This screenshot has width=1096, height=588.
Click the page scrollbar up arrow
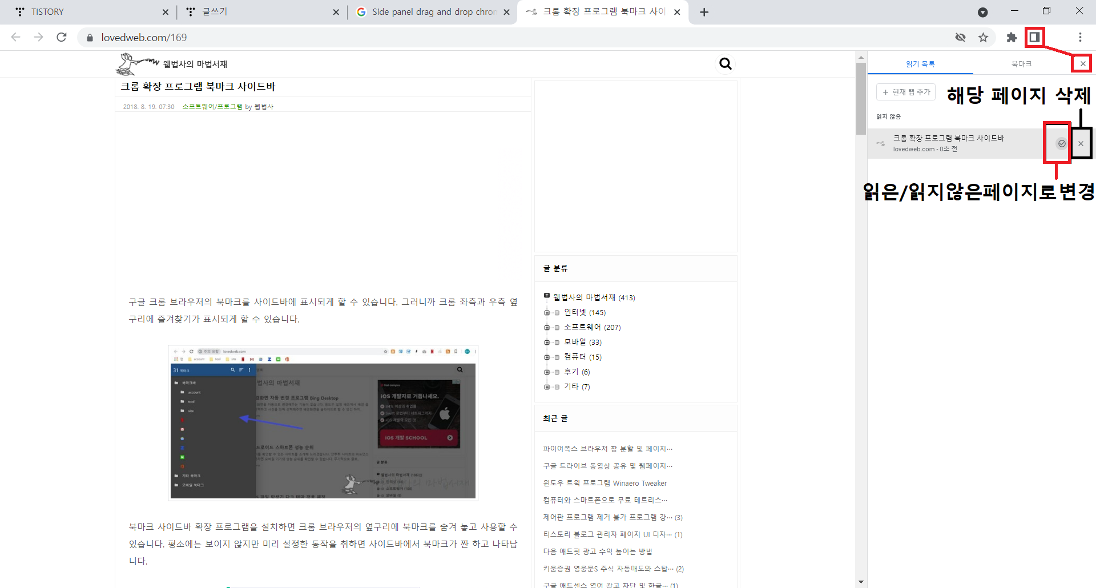[861, 57]
